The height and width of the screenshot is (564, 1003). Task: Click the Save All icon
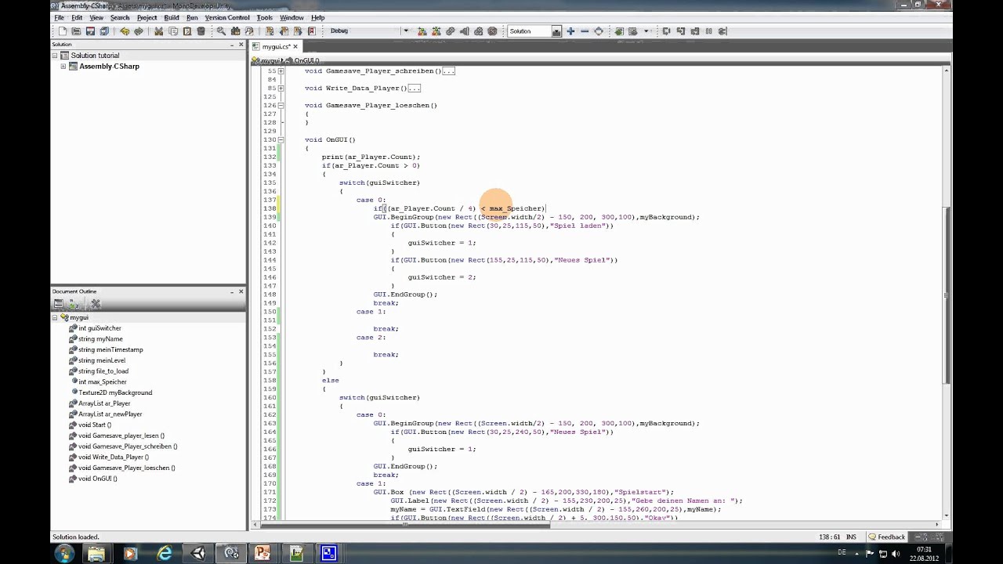(x=104, y=31)
